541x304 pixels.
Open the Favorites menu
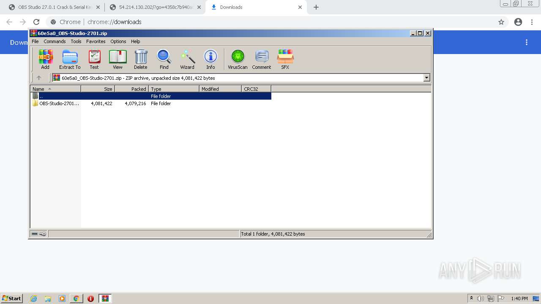tap(96, 41)
